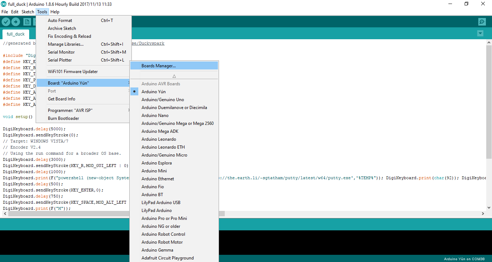Select Arduino Leonardo ETH board
Viewport: 492px width, 262px height.
(174, 147)
